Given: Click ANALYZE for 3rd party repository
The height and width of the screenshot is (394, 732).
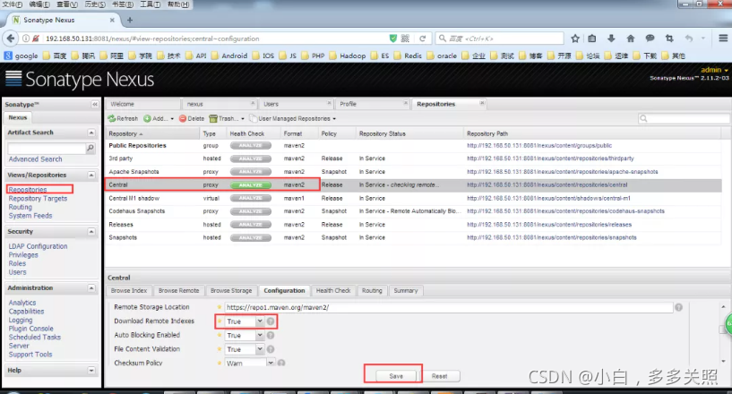Looking at the screenshot, I should [251, 158].
